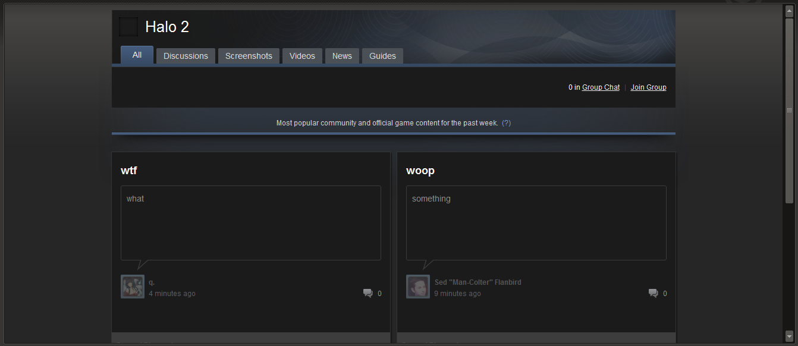
Task: Open the Halo 2 game icon
Action: pos(128,27)
